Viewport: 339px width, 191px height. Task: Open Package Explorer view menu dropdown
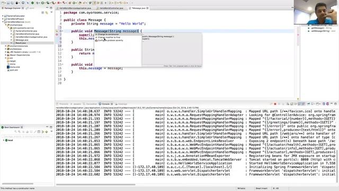pyautogui.click(x=51, y=13)
